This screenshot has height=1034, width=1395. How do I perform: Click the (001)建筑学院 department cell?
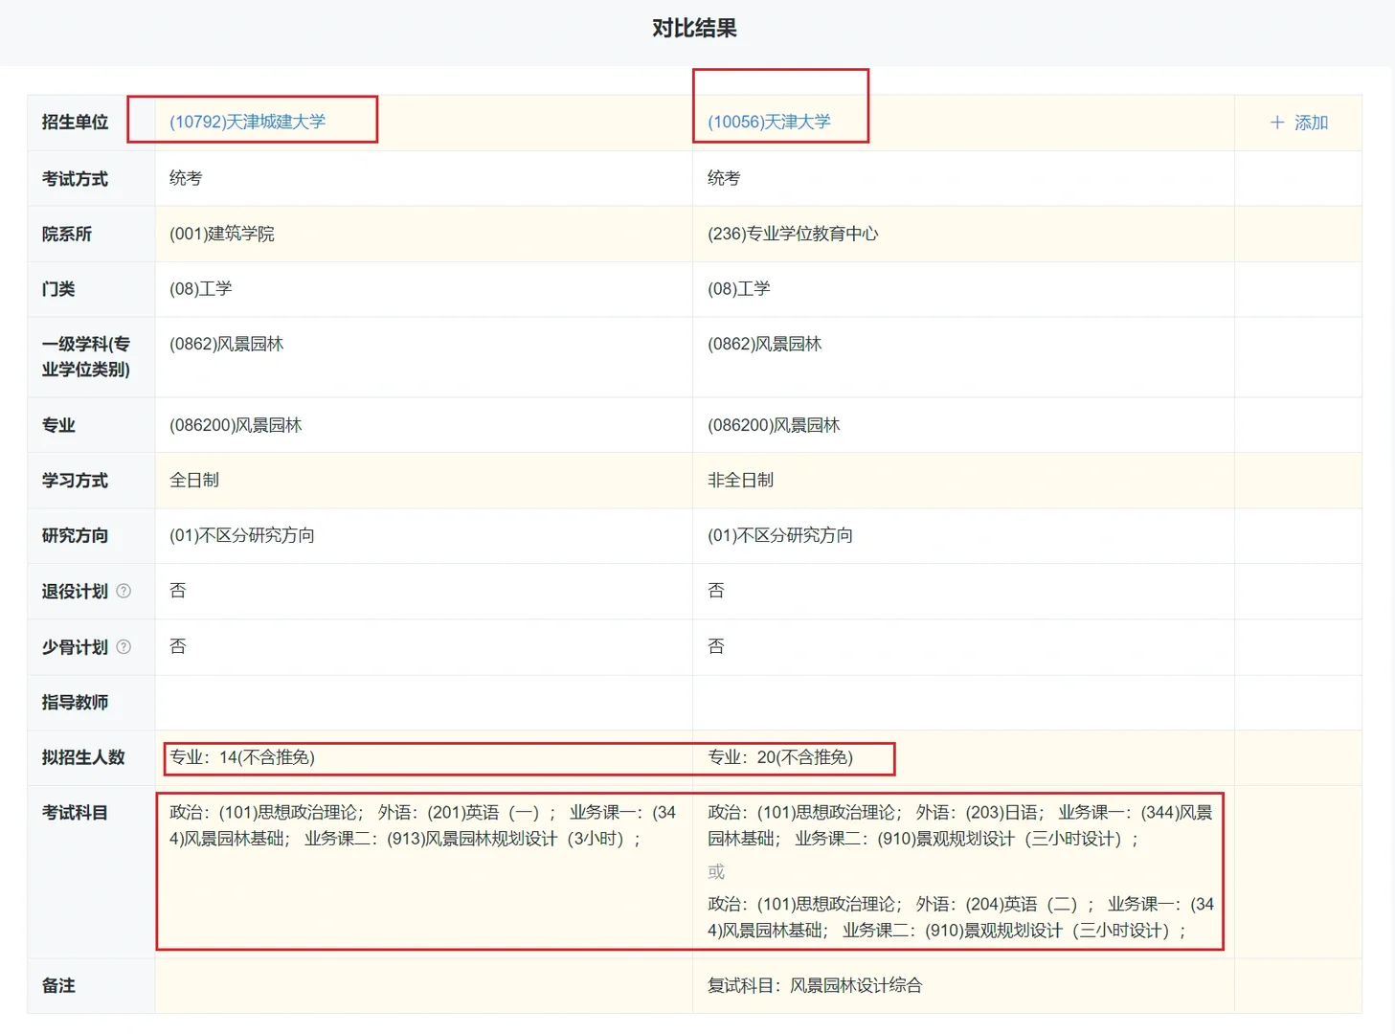(220, 234)
